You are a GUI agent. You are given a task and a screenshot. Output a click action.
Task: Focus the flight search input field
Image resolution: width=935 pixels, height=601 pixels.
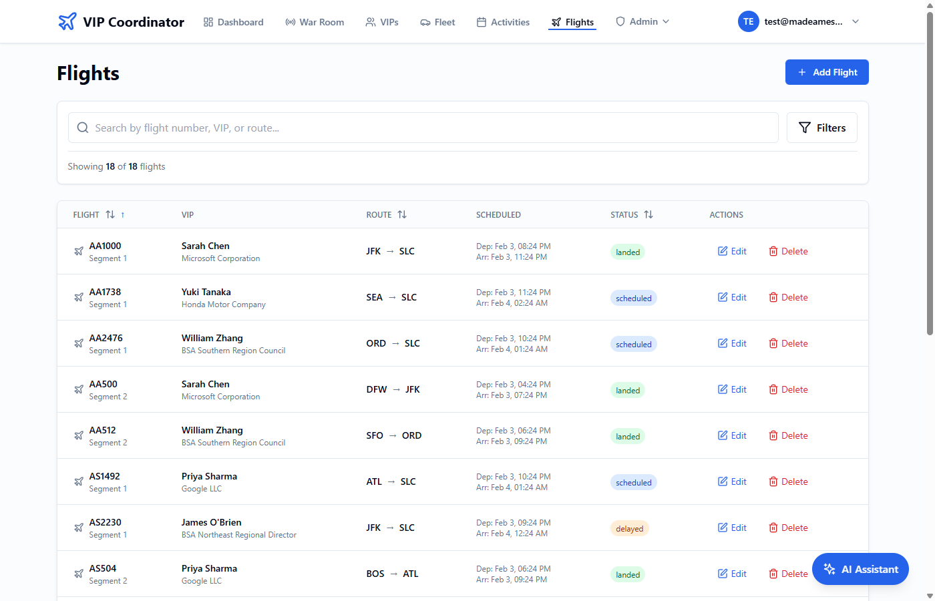pyautogui.click(x=427, y=128)
